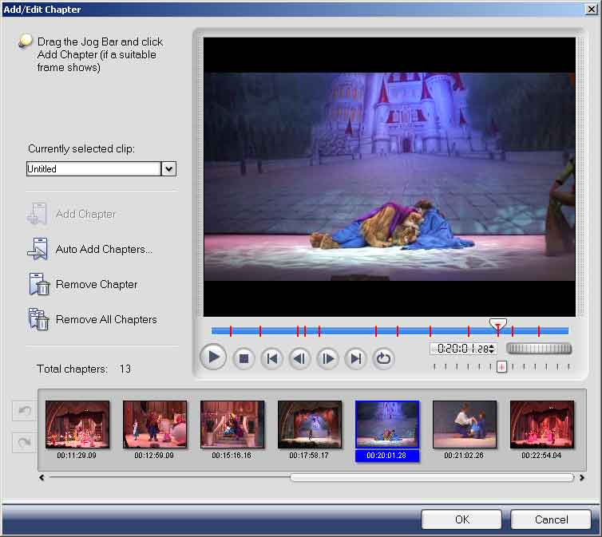Step forward to next frame

pos(327,358)
